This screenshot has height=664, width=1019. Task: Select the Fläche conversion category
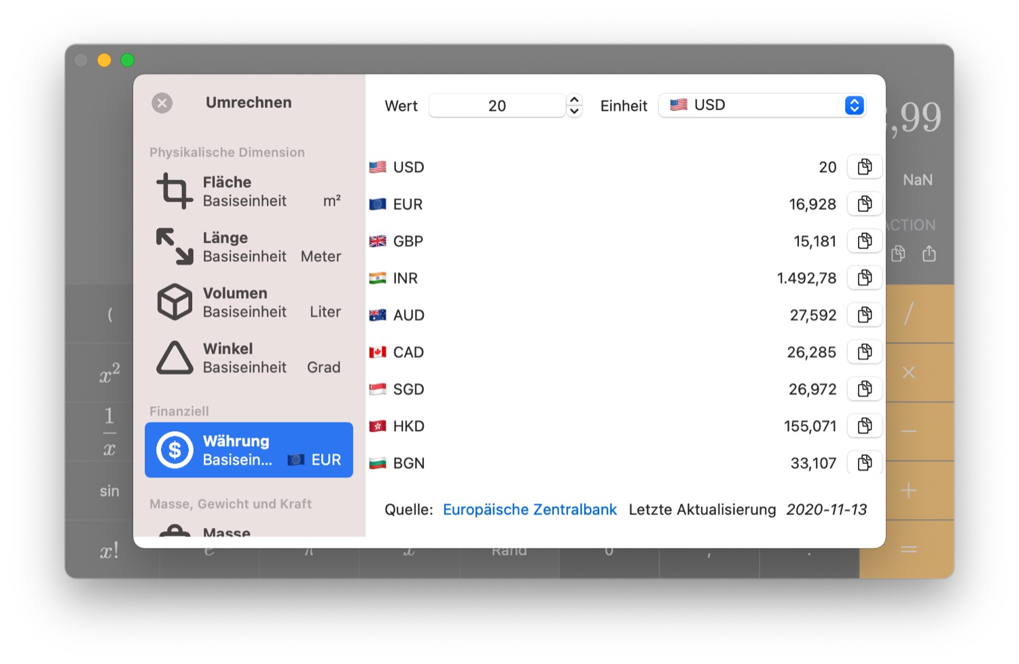(x=249, y=191)
